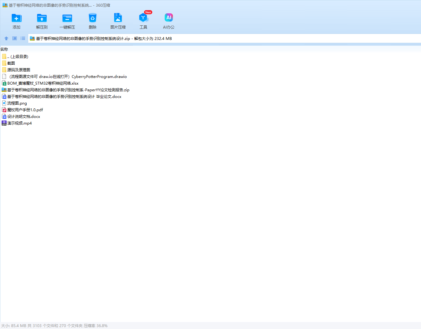Click the 名称 column header
Screen dimensions: 421x329
point(4,49)
